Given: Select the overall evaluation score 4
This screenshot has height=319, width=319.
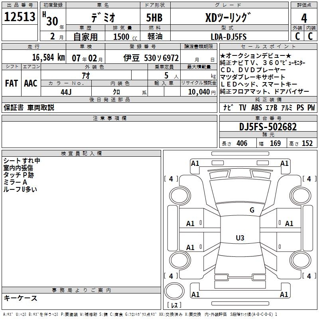Looking at the screenshot, I should click(x=304, y=18).
